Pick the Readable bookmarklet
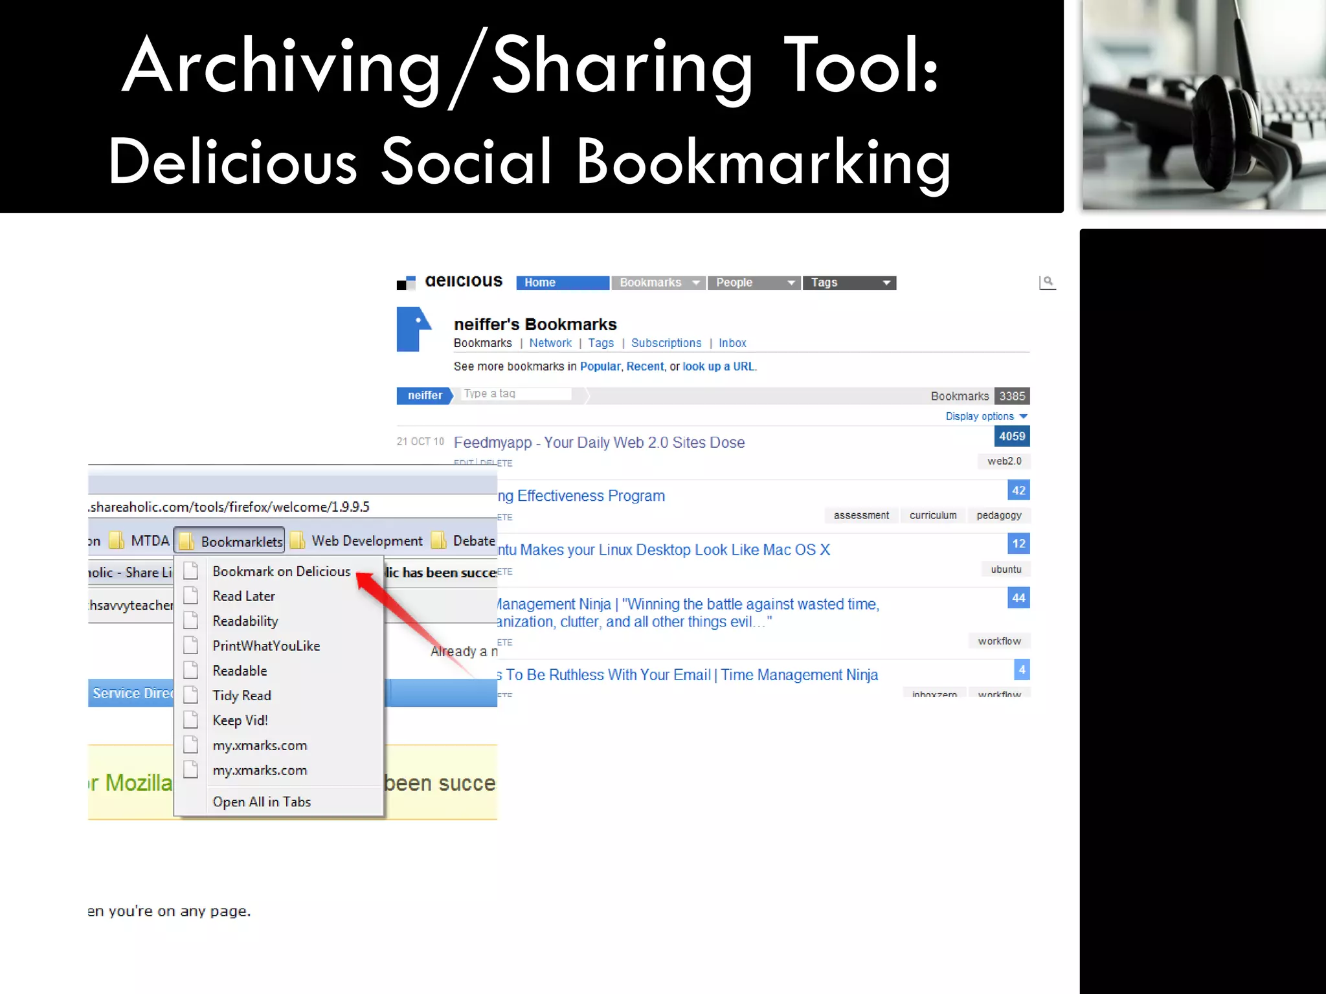Screen dimensions: 1326x994 click(240, 671)
